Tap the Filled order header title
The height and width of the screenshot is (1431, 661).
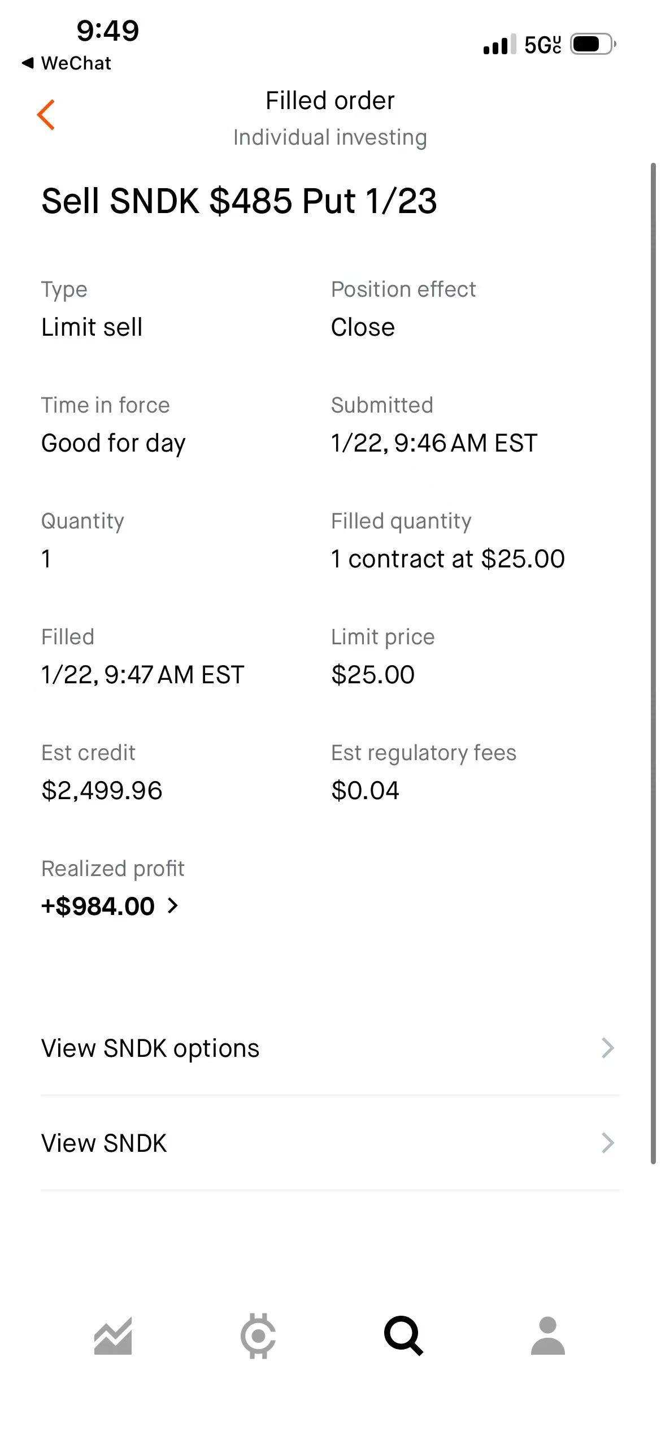(x=330, y=101)
